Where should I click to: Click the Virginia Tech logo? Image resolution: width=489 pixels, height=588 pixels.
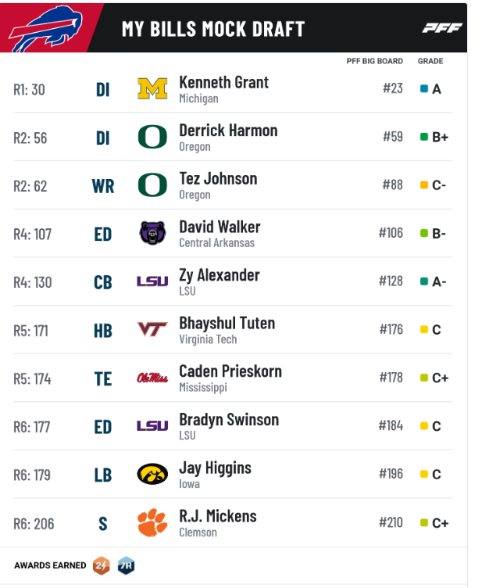[152, 329]
